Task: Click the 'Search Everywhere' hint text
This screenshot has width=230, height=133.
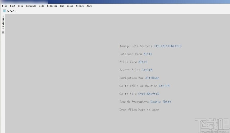Action: pyautogui.click(x=134, y=102)
